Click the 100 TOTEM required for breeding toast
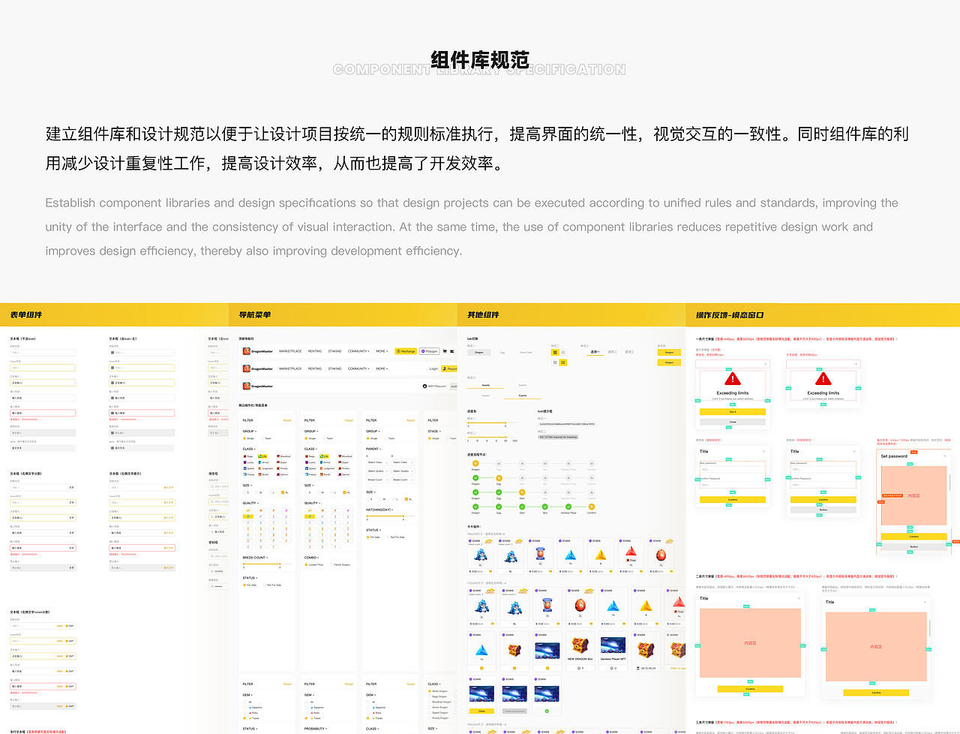 point(558,437)
